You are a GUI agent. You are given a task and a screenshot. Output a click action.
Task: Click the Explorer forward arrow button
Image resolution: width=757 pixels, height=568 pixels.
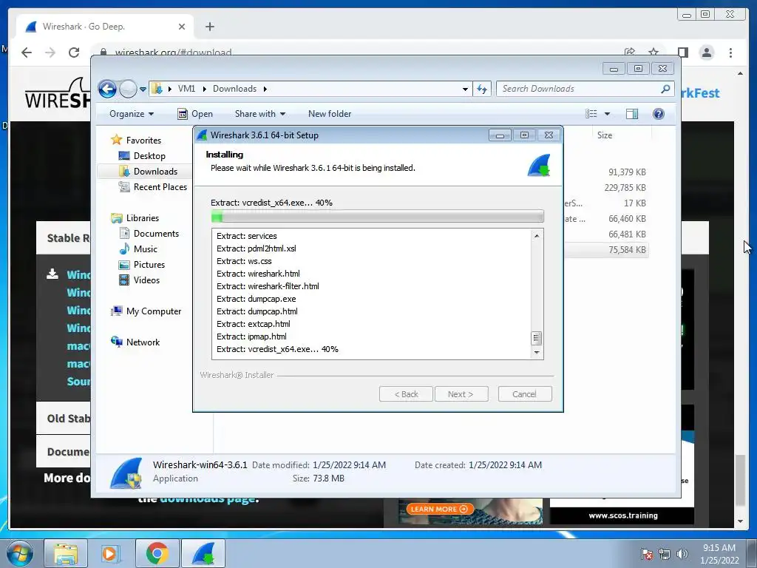pos(128,89)
